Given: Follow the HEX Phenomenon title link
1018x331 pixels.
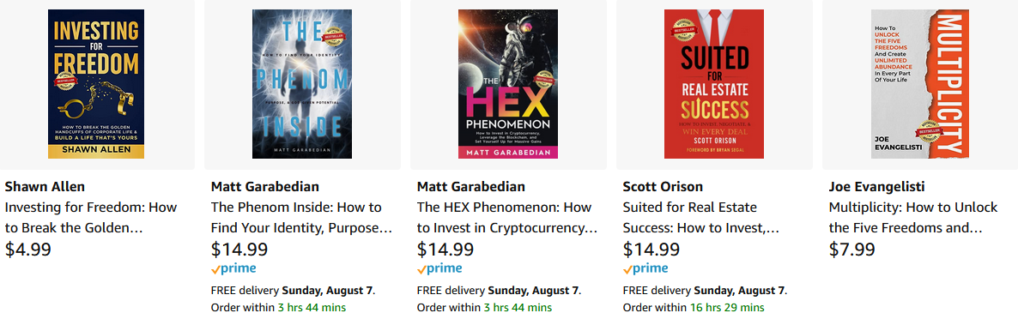Looking at the screenshot, I should pyautogui.click(x=507, y=218).
